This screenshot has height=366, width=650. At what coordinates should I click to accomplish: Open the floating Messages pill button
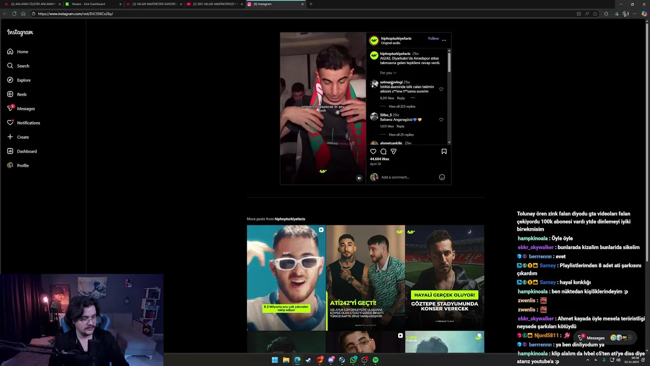606,338
